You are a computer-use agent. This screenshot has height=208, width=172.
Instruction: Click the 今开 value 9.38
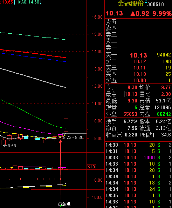point(132,87)
